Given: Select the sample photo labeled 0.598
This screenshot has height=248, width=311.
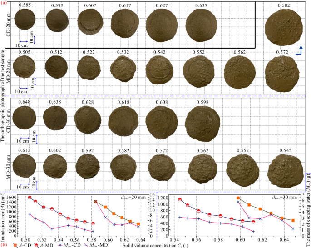Looking at the screenshot, I should [202, 124].
